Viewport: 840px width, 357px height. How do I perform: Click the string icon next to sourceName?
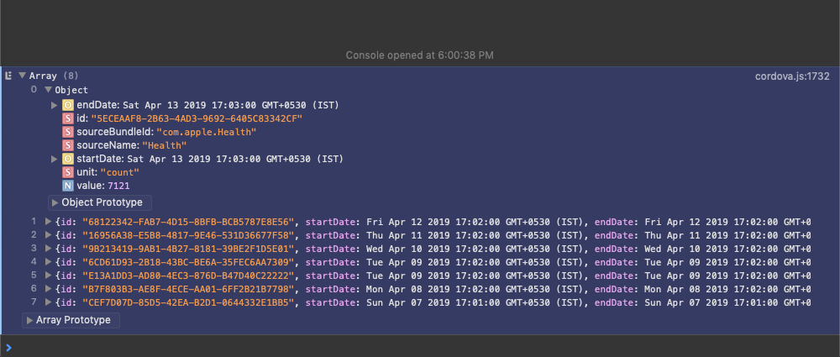pos(67,145)
